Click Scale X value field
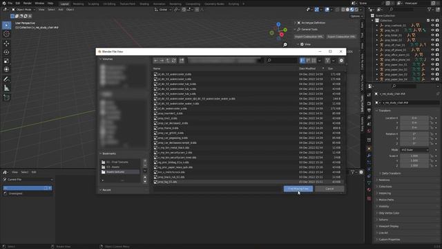 [x=414, y=156]
